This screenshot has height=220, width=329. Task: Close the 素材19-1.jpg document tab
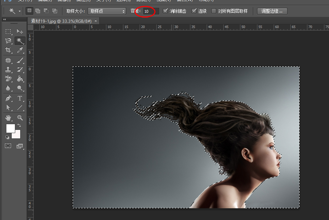tap(96, 21)
